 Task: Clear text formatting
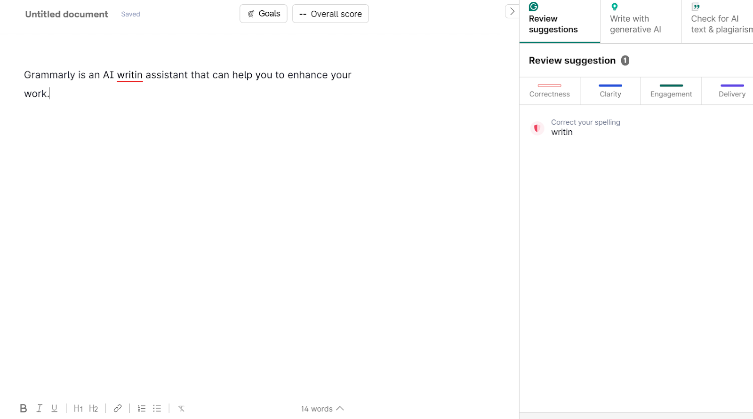(x=182, y=408)
